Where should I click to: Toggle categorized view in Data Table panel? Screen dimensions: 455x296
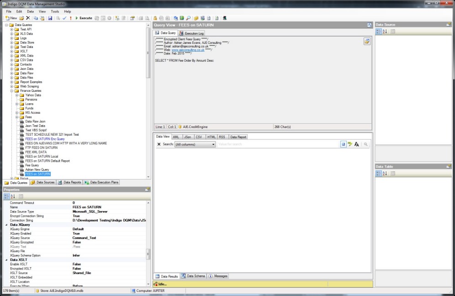click(379, 174)
